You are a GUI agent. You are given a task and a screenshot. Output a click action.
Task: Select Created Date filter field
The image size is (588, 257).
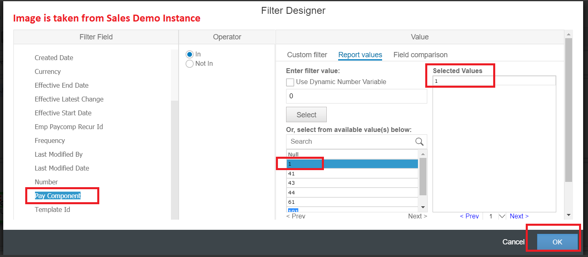click(x=54, y=58)
